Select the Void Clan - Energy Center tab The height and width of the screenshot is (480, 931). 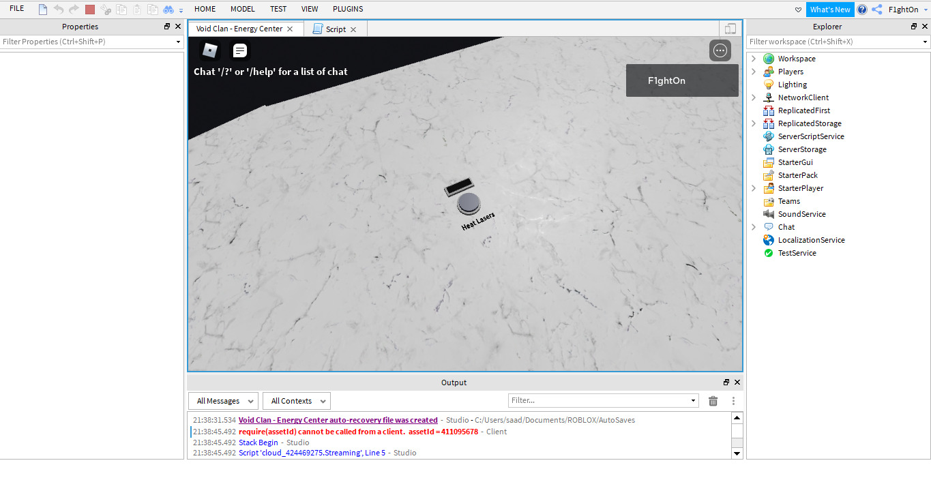click(x=239, y=29)
